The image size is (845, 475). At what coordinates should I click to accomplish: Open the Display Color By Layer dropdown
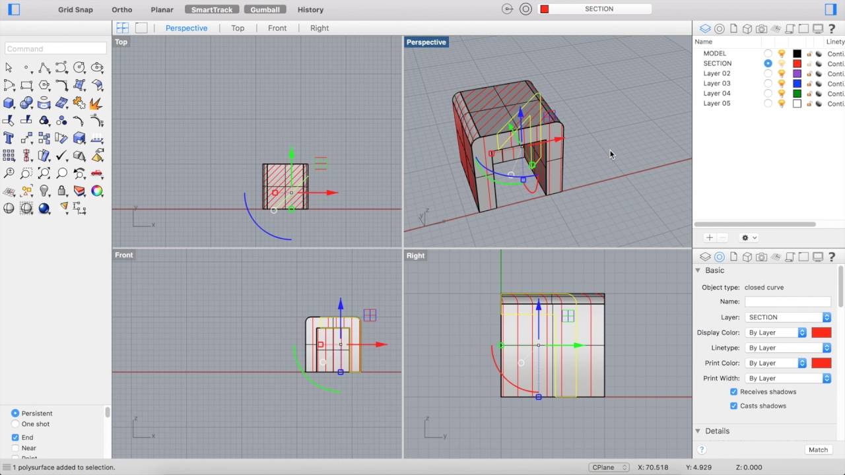pyautogui.click(x=776, y=332)
